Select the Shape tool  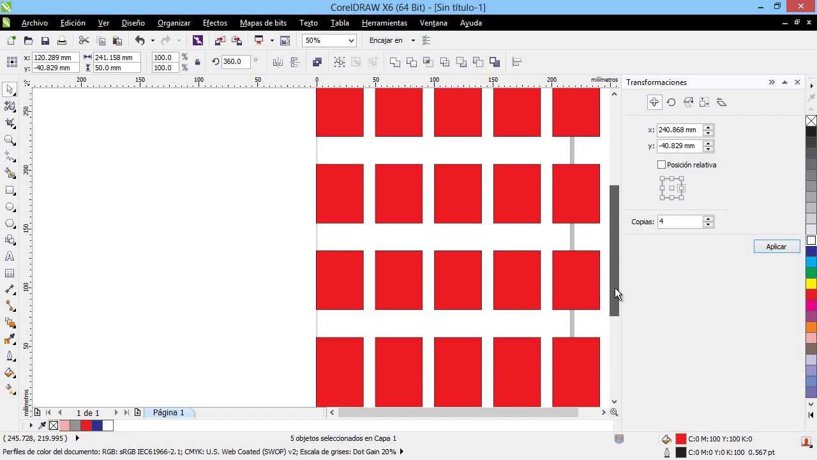(10, 106)
